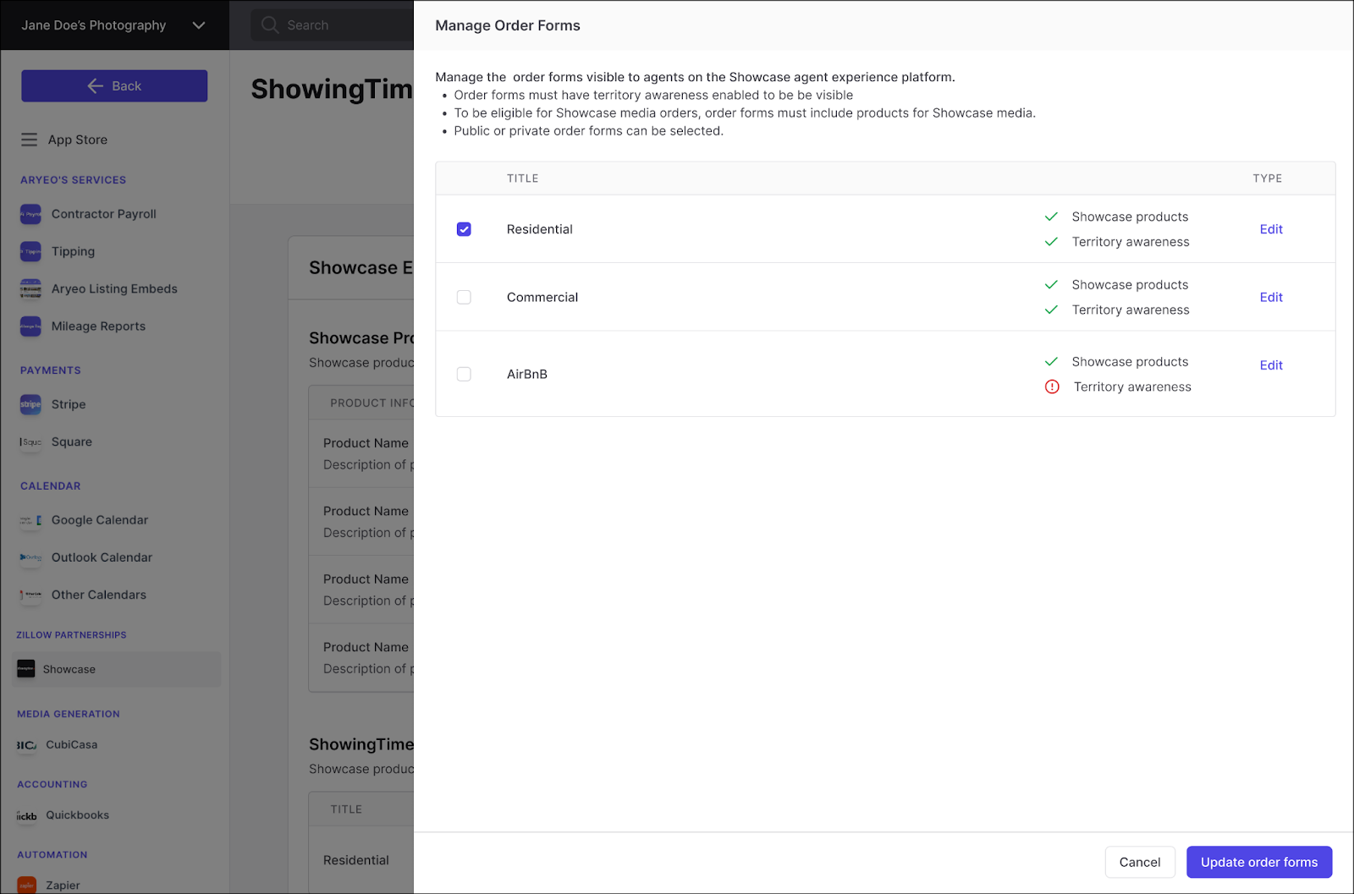Click the search magnifier icon
The width and height of the screenshot is (1354, 894).
[x=270, y=25]
